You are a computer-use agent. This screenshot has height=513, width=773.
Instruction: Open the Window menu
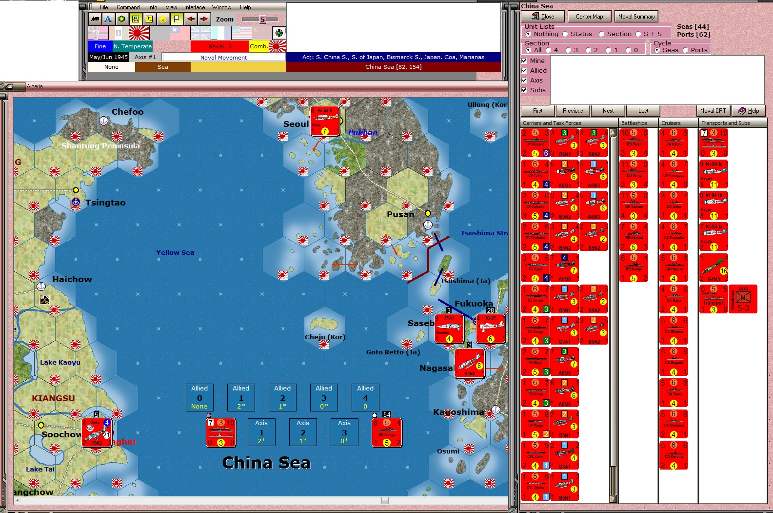point(222,7)
